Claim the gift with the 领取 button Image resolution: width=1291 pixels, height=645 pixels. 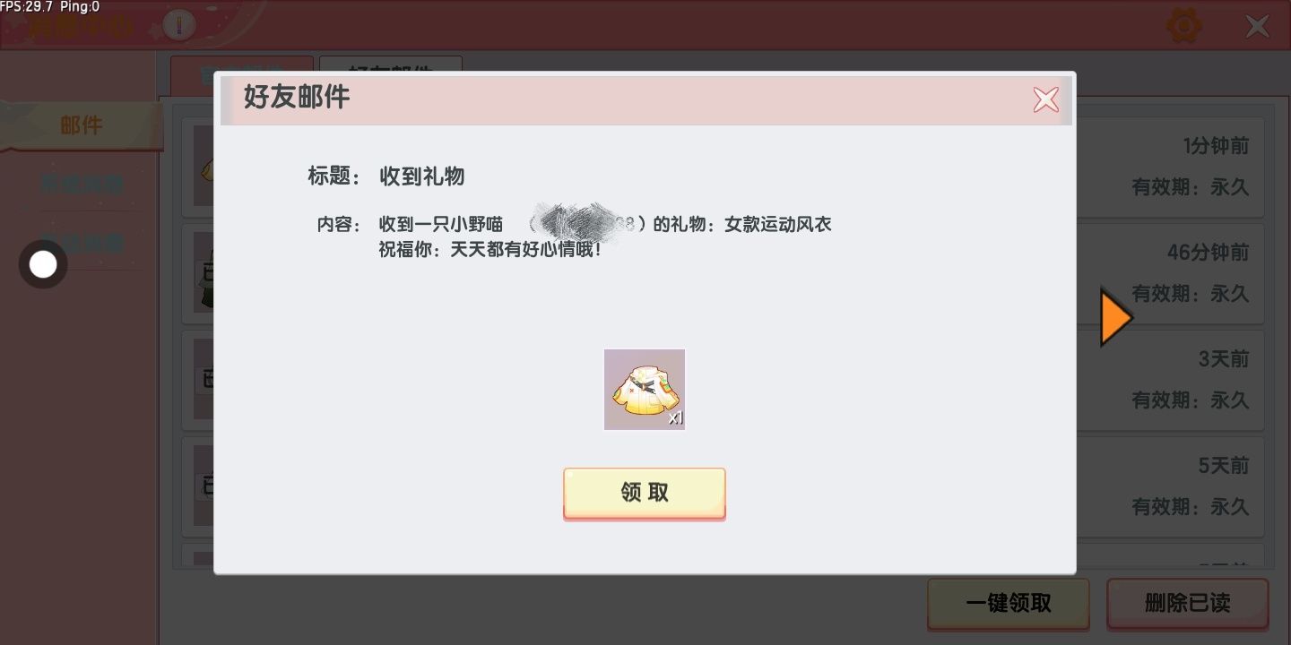click(x=644, y=493)
